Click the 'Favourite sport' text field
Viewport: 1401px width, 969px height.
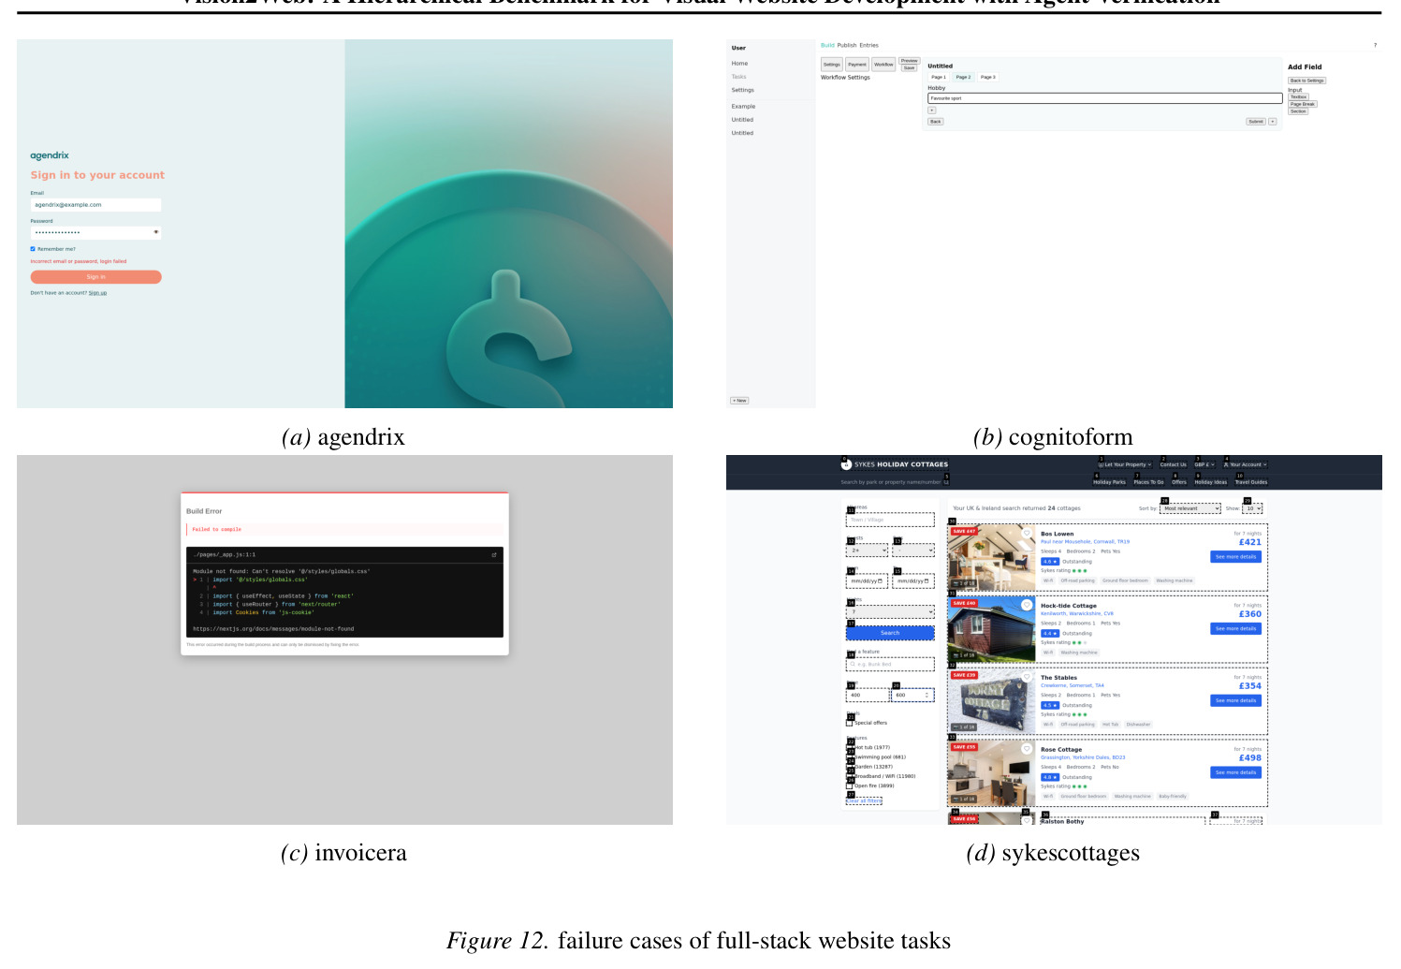pyautogui.click(x=1104, y=98)
